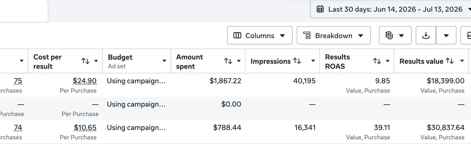Open the Budget column header menu
The width and height of the screenshot is (471, 166).
[164, 61]
